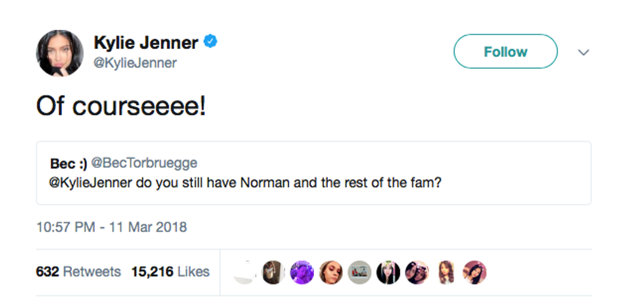Click the Follow button
Viewport: 624px width, 303px height.
(505, 51)
